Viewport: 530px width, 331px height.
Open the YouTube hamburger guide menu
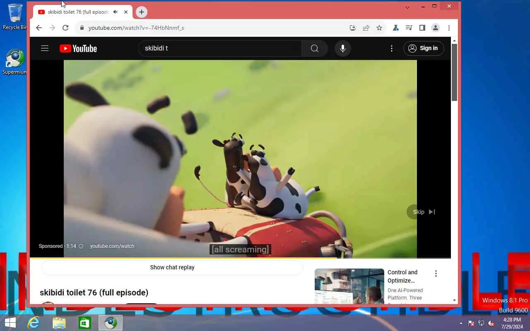[45, 48]
